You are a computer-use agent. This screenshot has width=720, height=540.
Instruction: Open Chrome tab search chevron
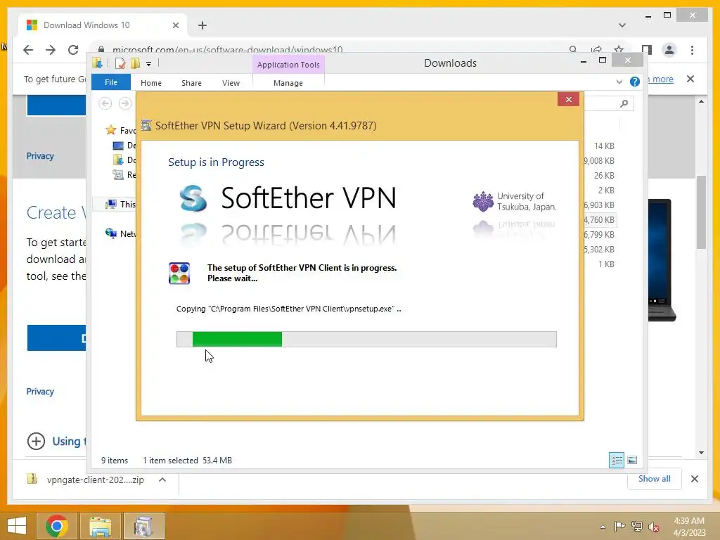622,25
